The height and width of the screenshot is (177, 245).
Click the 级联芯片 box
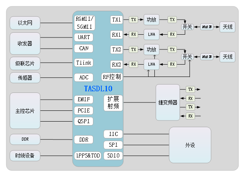pyautogui.click(x=25, y=63)
